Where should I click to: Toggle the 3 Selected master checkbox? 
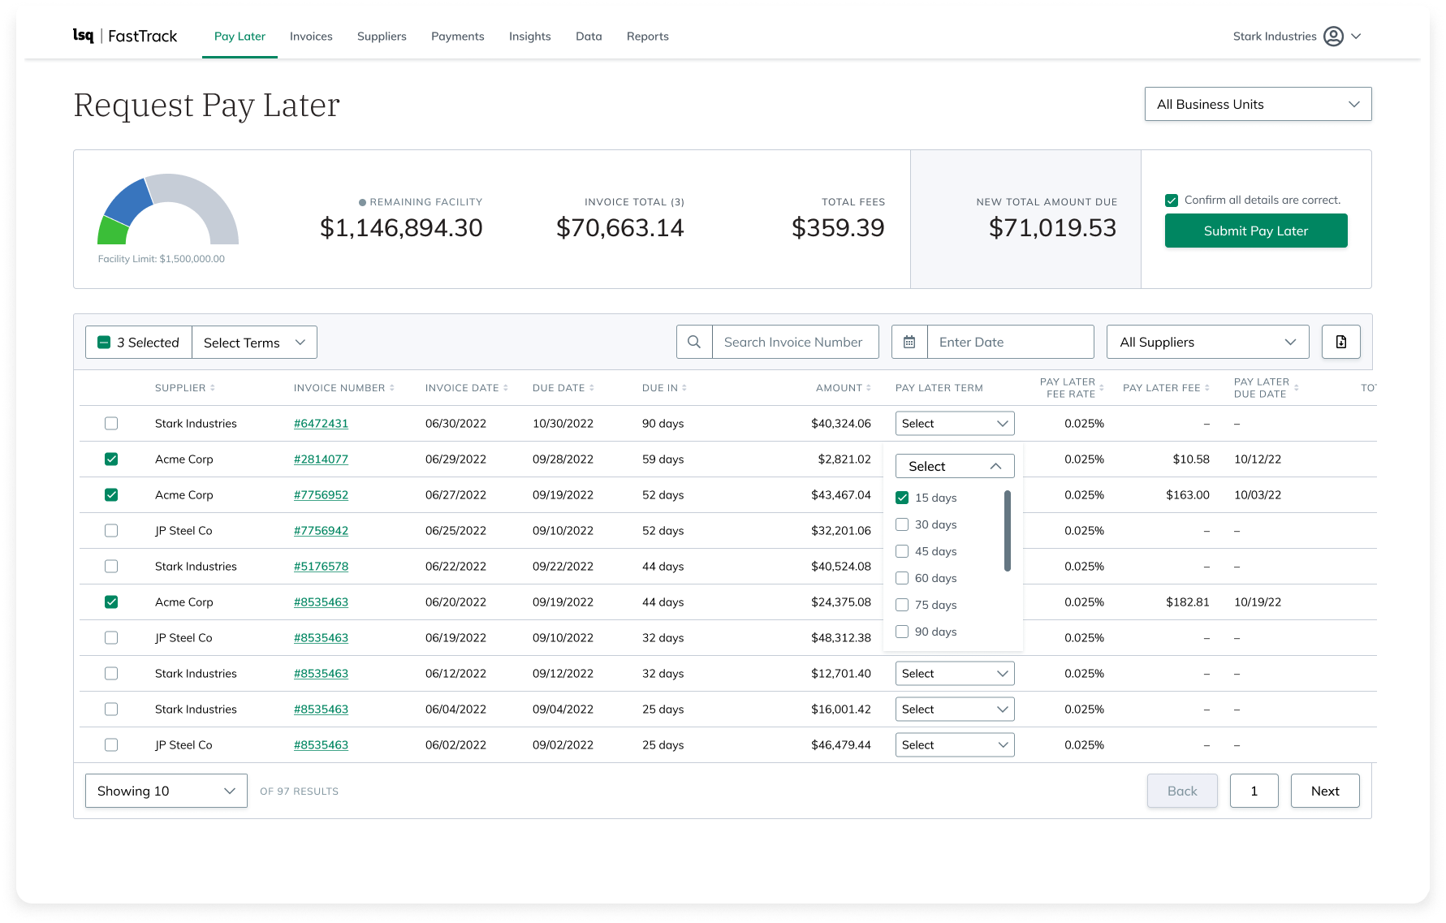click(x=104, y=343)
